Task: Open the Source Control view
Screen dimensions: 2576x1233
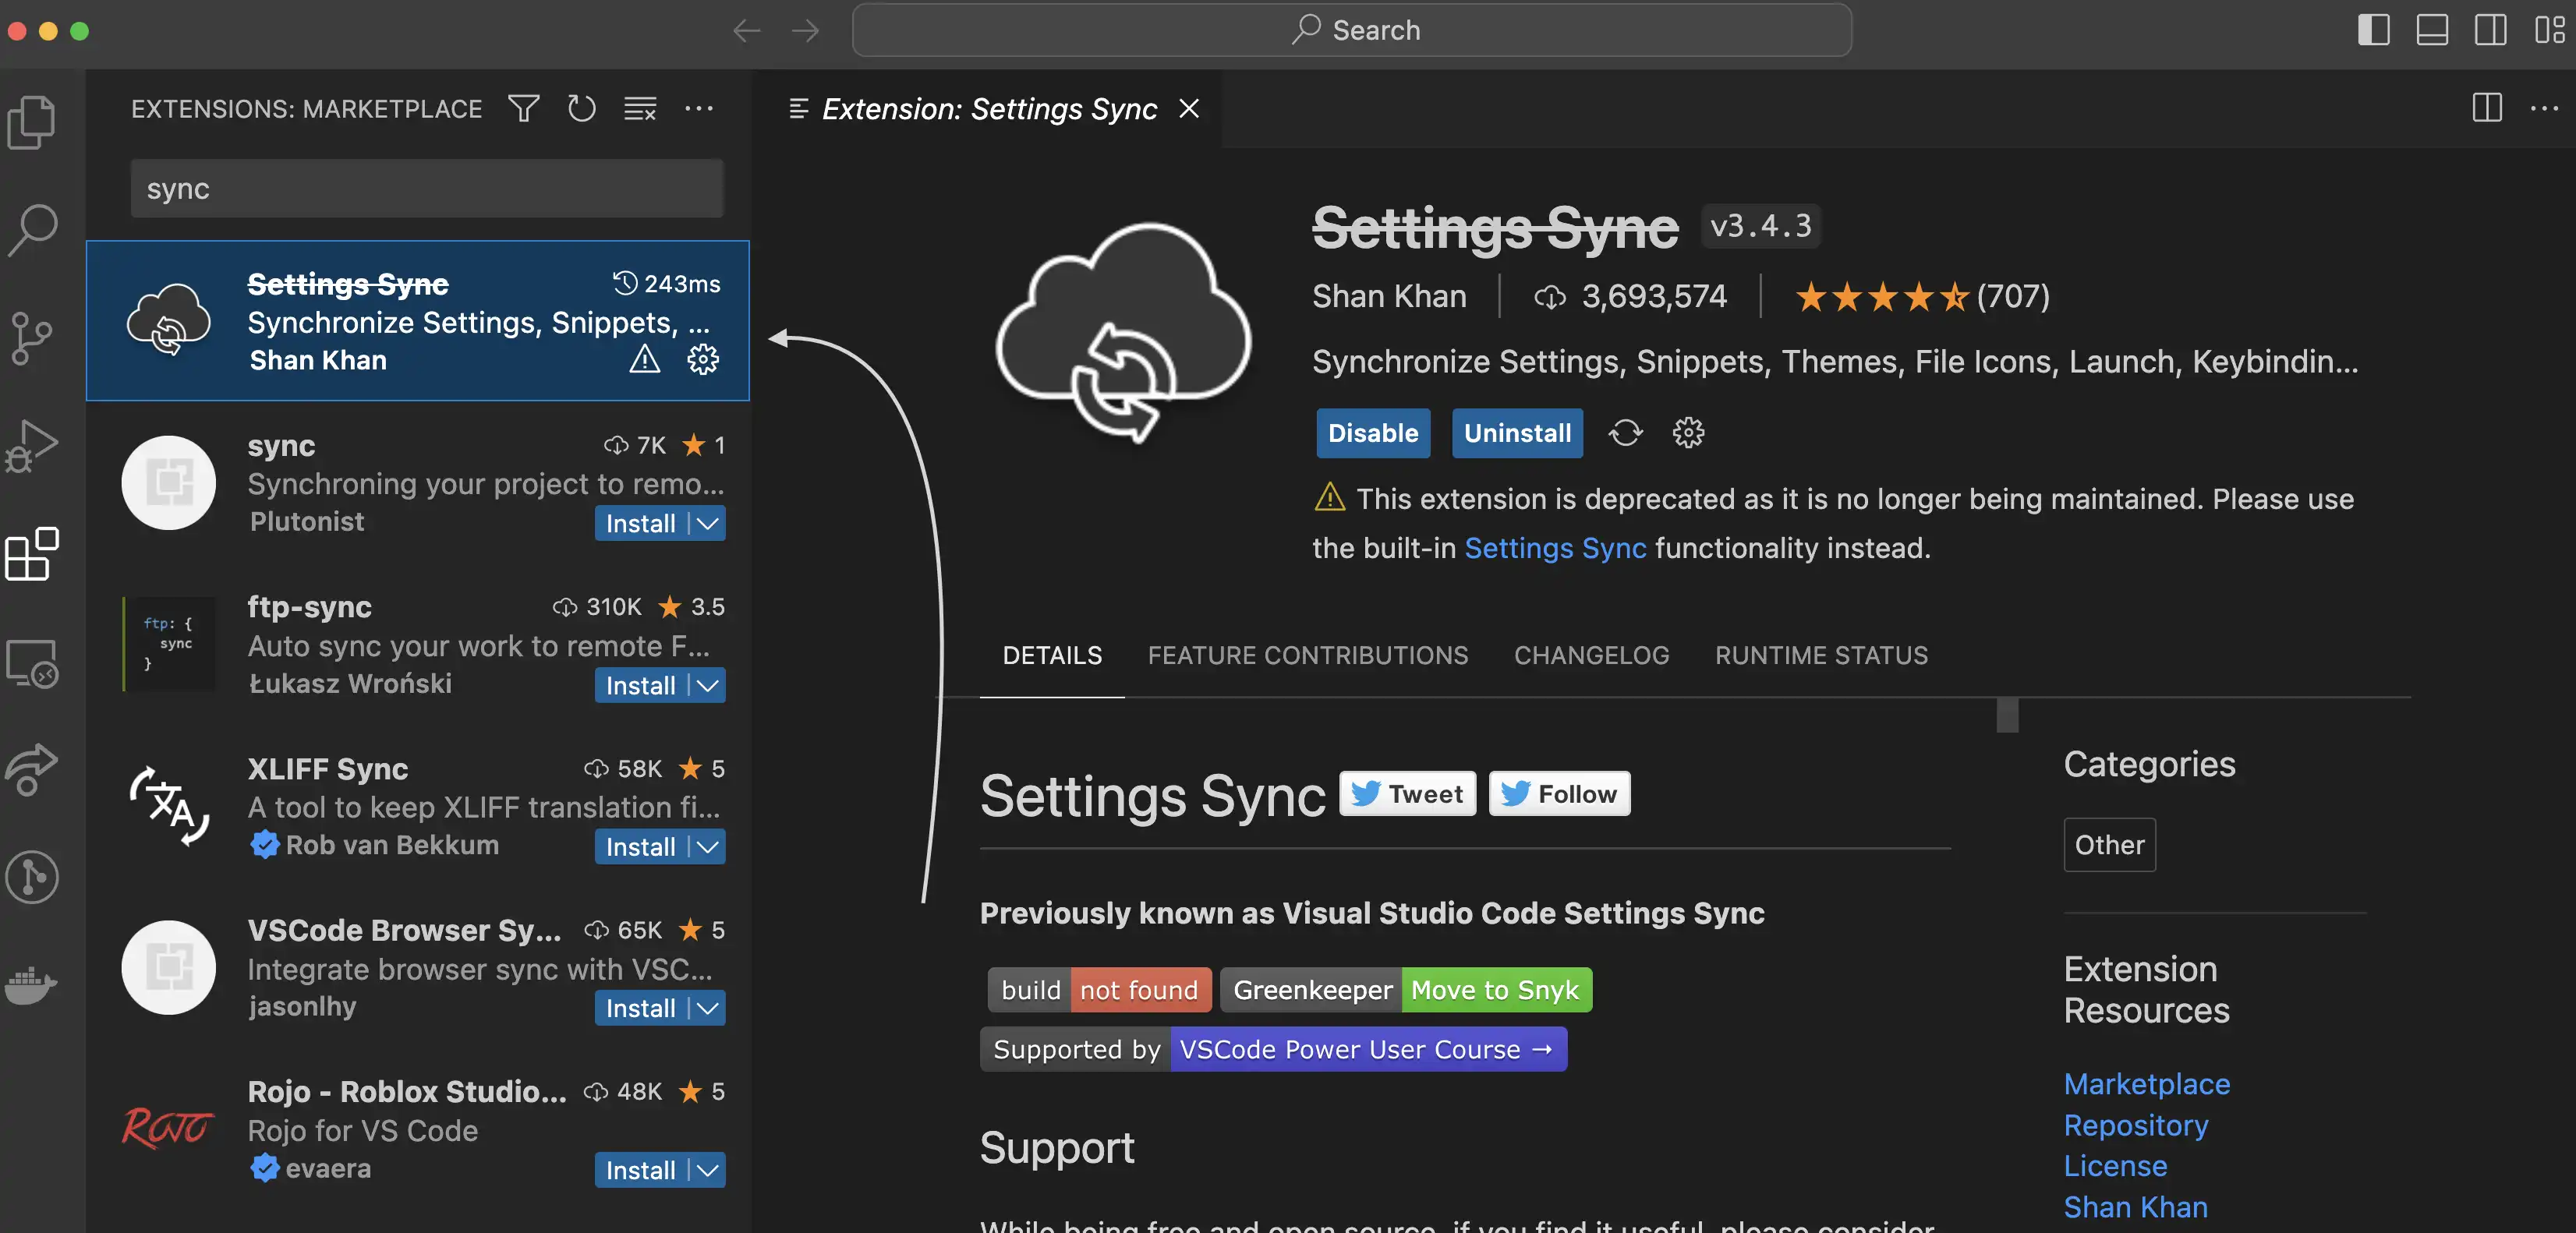Action: point(32,338)
